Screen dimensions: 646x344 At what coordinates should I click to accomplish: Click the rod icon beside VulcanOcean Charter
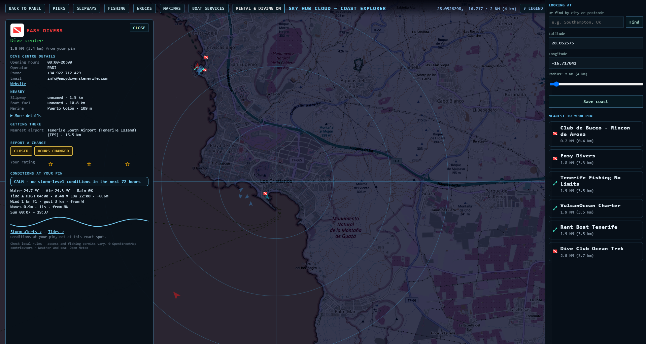click(x=555, y=208)
